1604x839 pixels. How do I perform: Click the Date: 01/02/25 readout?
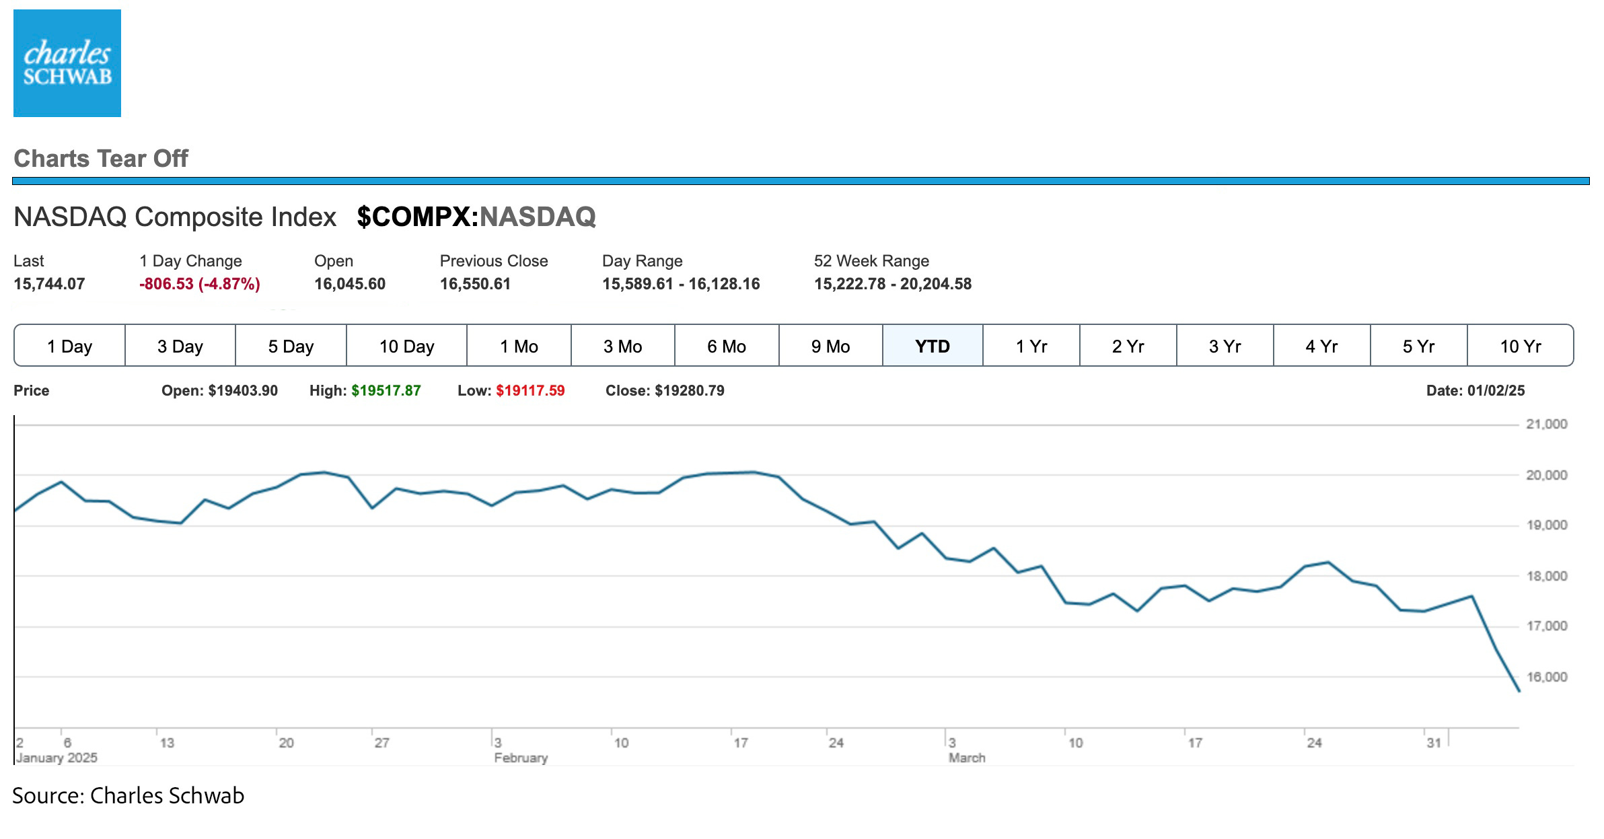click(x=1475, y=390)
